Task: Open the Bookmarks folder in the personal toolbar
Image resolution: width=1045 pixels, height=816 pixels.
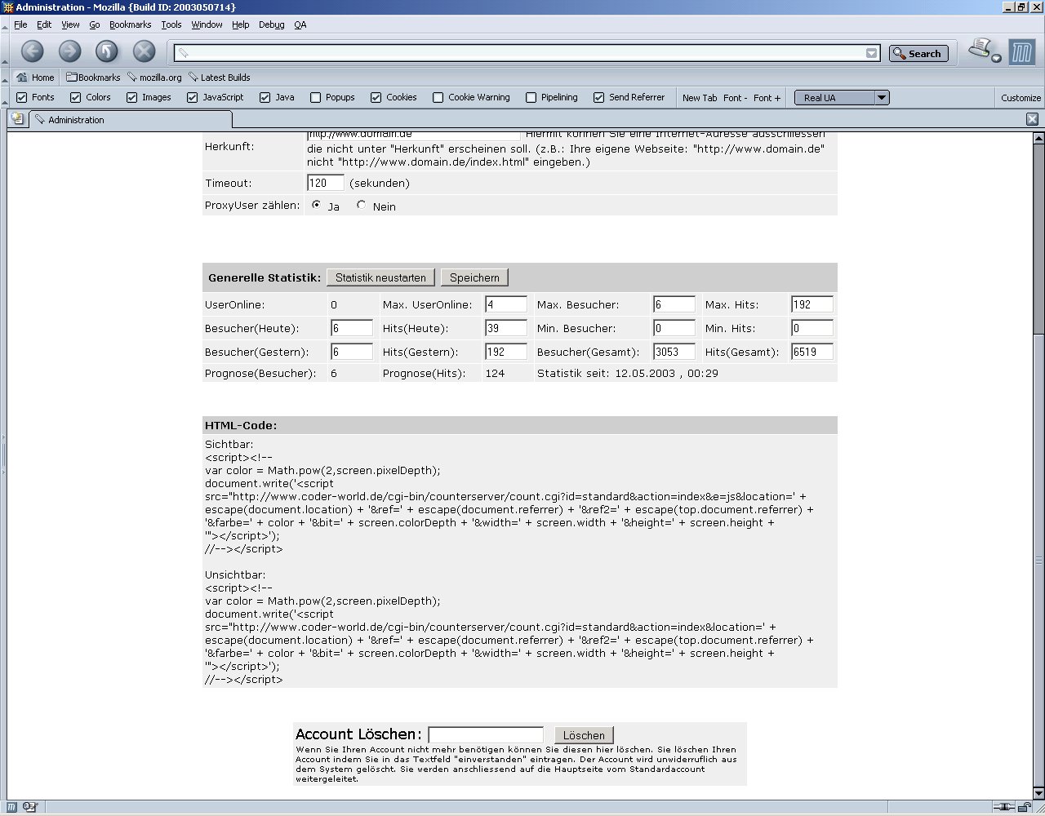Action: tap(93, 78)
